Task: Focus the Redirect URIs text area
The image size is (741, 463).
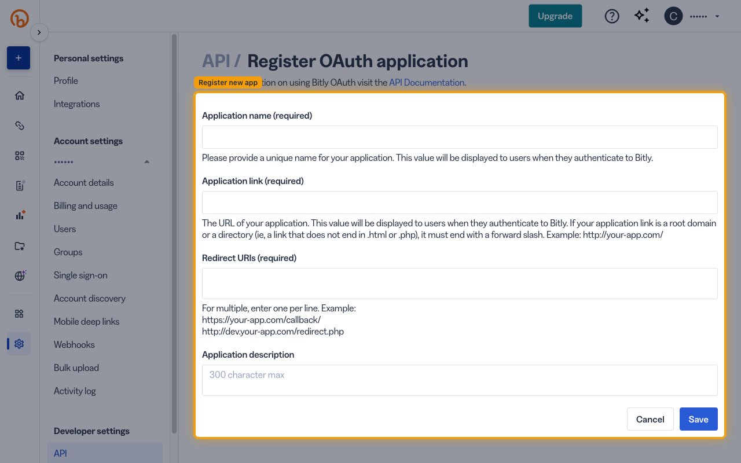Action: [x=460, y=284]
